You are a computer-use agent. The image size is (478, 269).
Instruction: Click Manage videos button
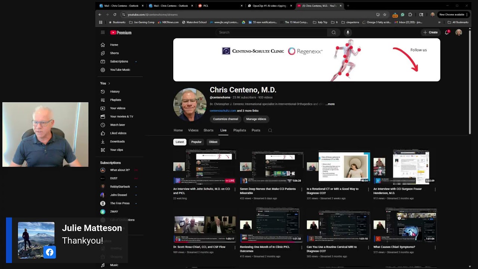coord(256,119)
